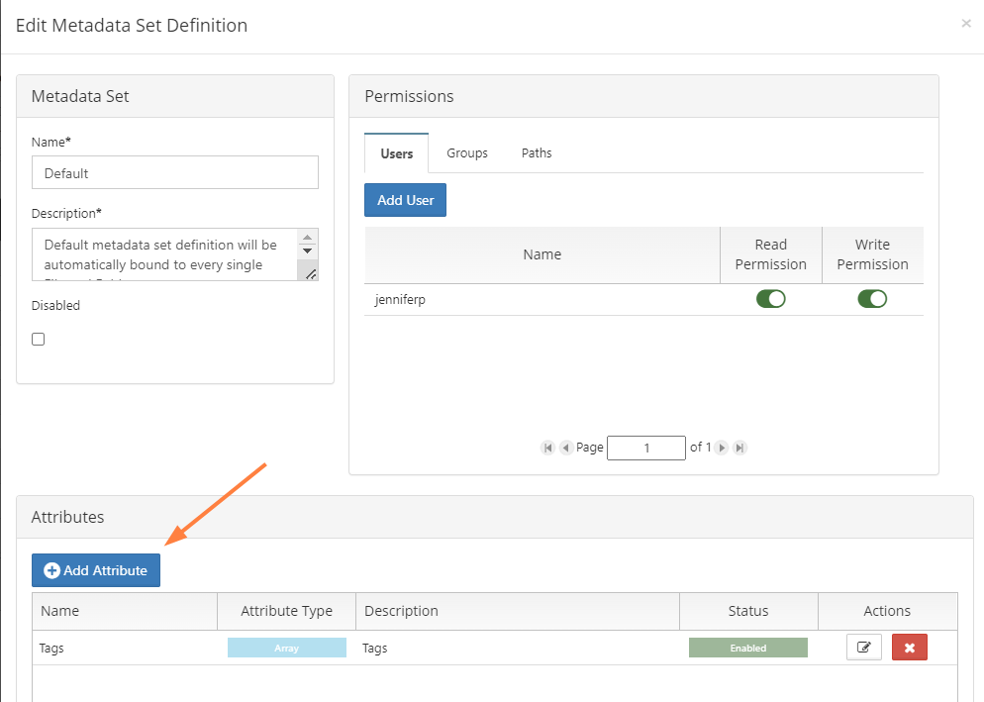Click the Add User button

[x=406, y=200]
